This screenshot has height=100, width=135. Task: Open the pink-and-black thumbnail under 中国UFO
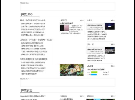tap(64, 28)
